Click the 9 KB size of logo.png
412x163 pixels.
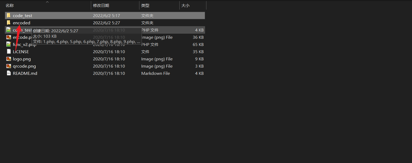tap(199, 59)
